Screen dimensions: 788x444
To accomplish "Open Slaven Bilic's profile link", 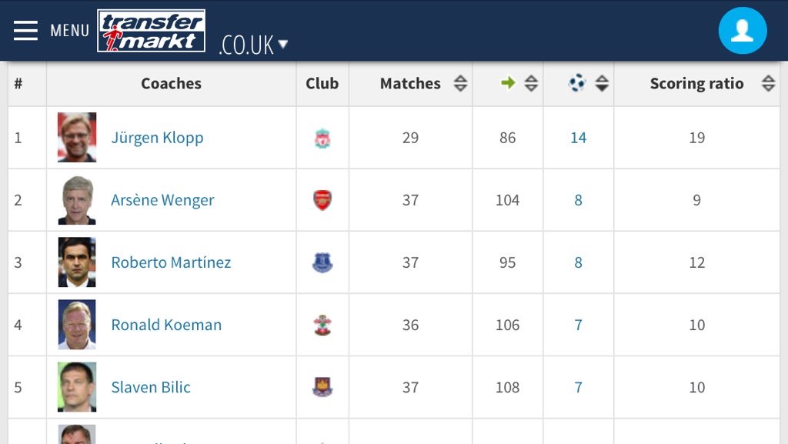I will 151,388.
